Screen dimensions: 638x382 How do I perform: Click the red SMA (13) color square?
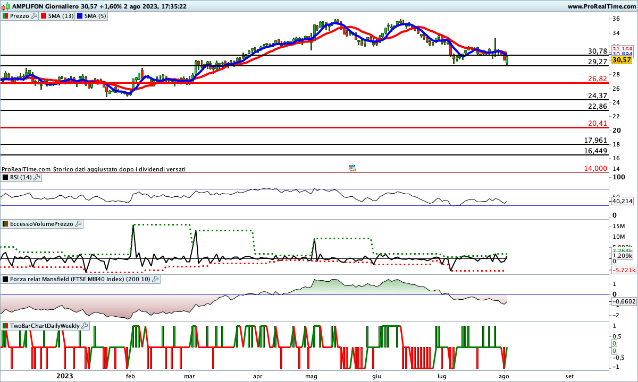click(x=44, y=16)
